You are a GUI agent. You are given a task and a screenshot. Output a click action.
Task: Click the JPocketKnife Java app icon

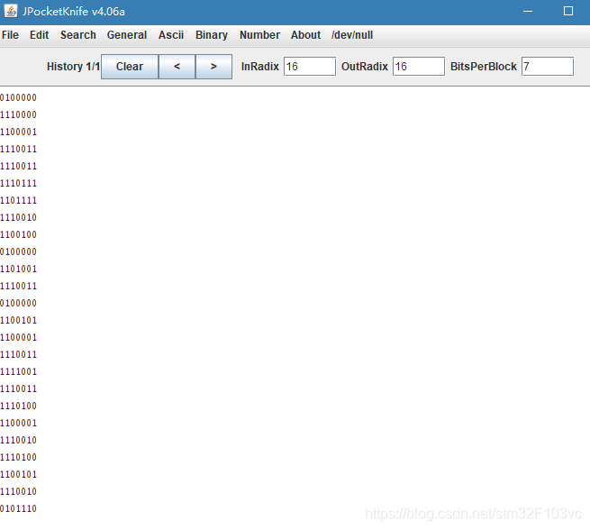point(11,11)
